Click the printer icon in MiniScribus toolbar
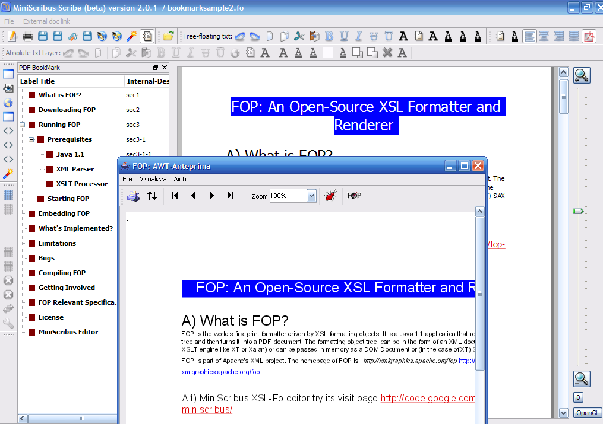This screenshot has height=424, width=603. pyautogui.click(x=28, y=36)
